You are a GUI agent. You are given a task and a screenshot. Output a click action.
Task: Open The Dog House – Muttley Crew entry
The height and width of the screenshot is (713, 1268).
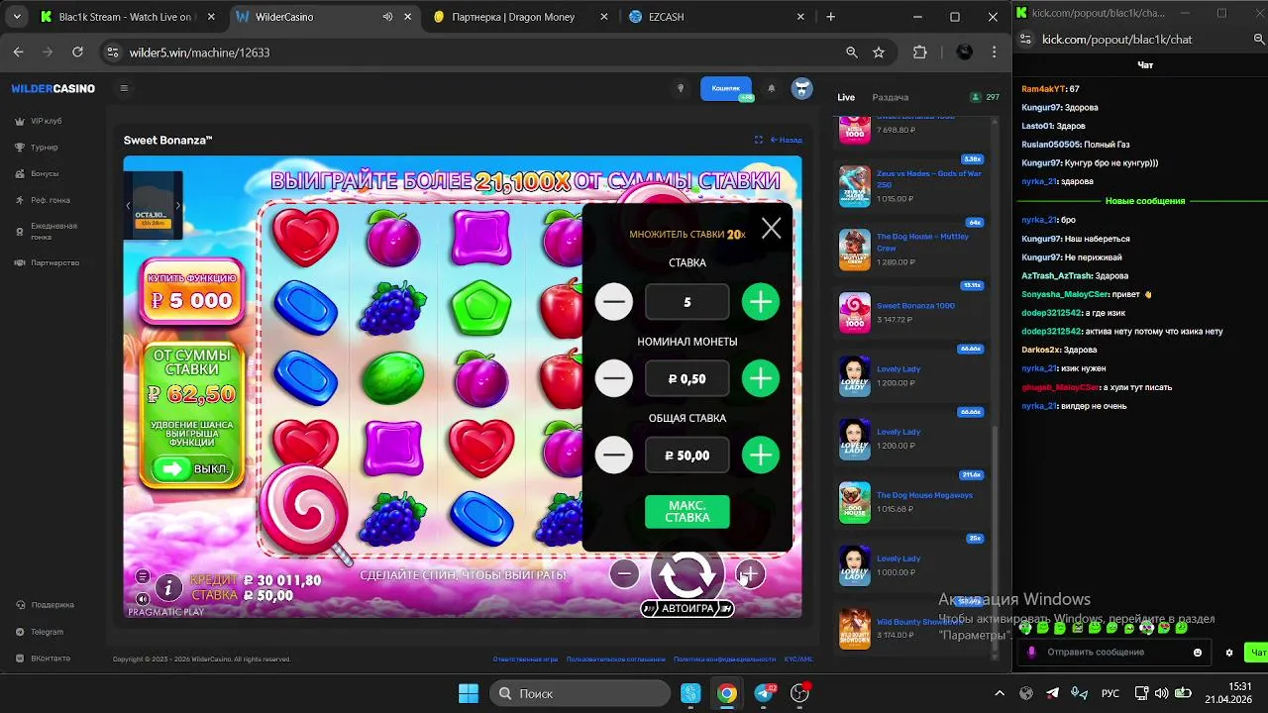coord(911,249)
